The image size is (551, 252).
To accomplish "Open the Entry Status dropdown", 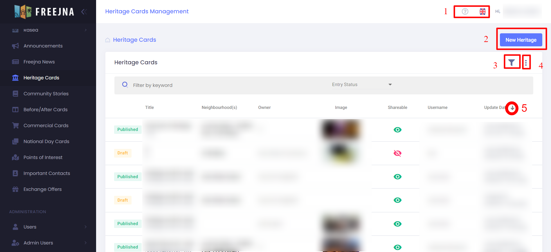I will (362, 85).
